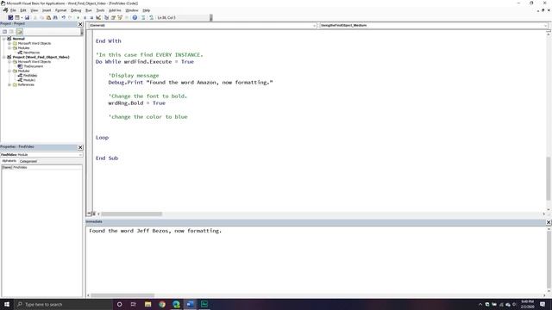Screen dimensions: 552x310
Task: Open the Insert UserForm toolbar dropdown arrow
Action: tap(22, 17)
